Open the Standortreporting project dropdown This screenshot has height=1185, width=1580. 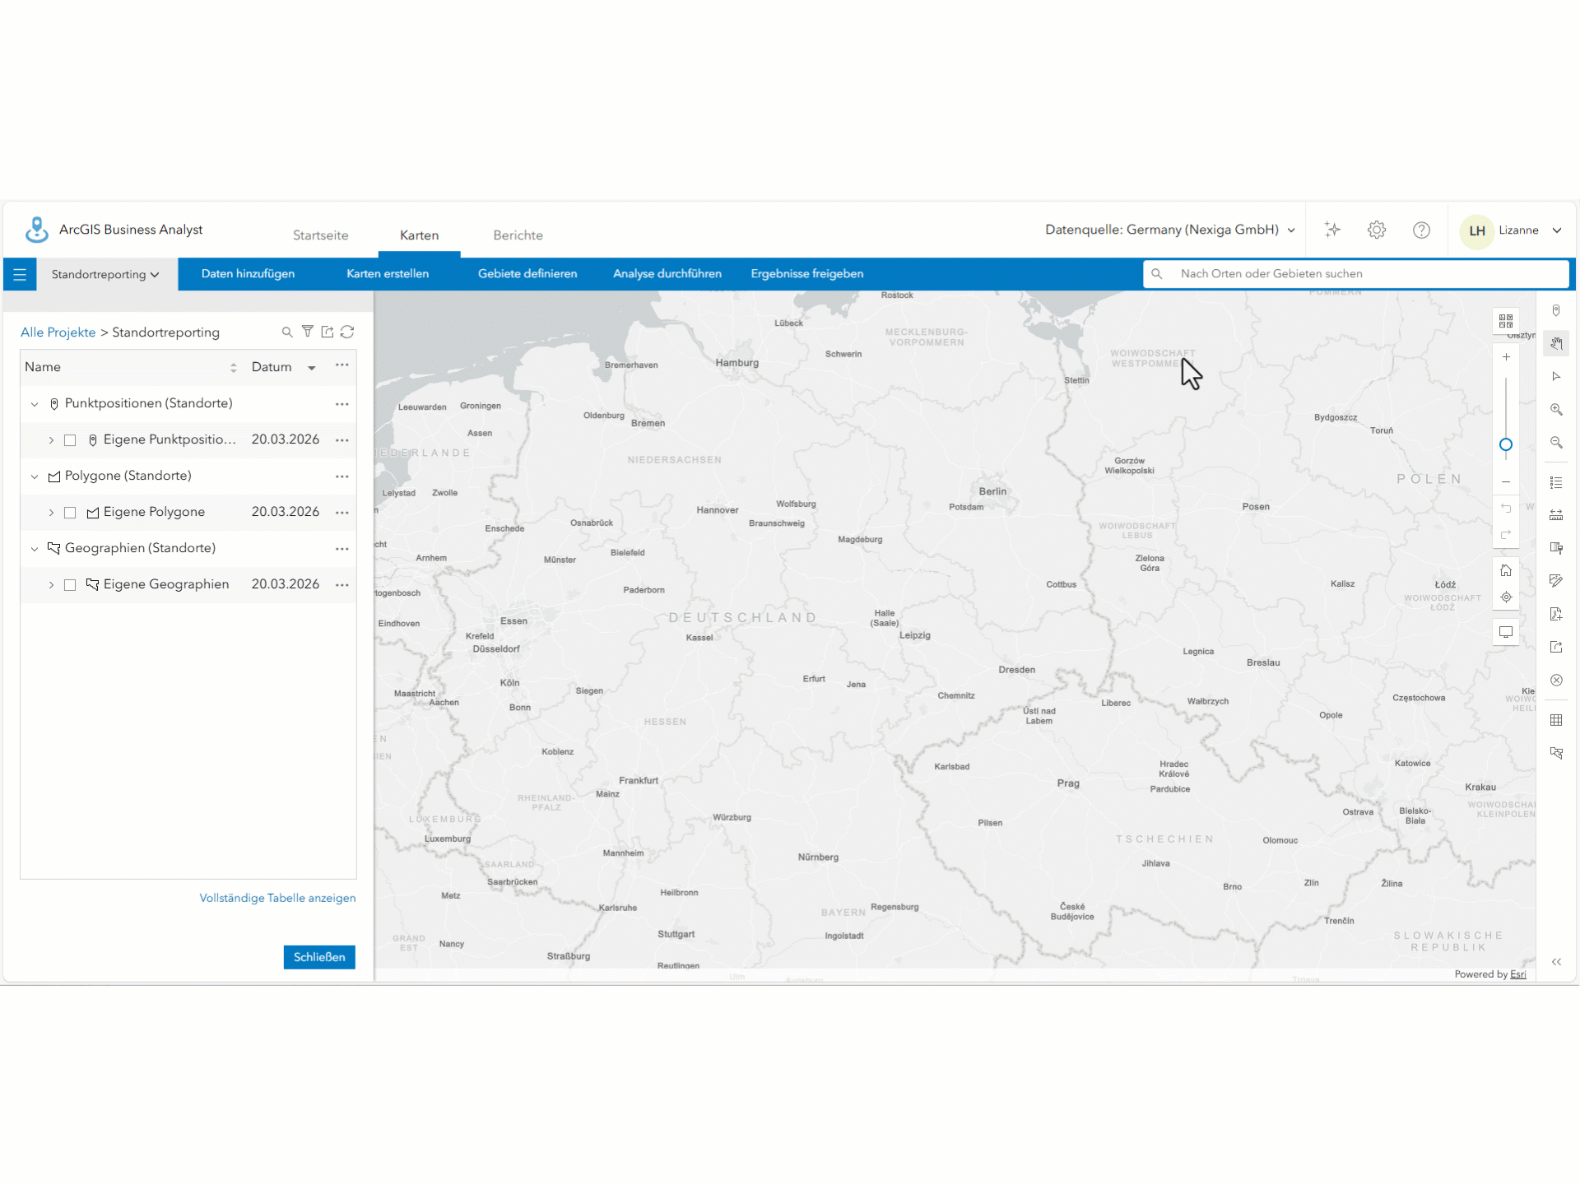point(105,274)
